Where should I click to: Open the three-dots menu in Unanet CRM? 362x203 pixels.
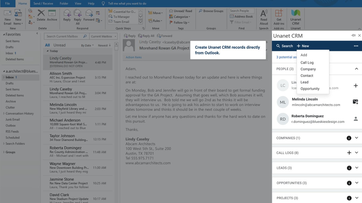pyautogui.click(x=356, y=46)
